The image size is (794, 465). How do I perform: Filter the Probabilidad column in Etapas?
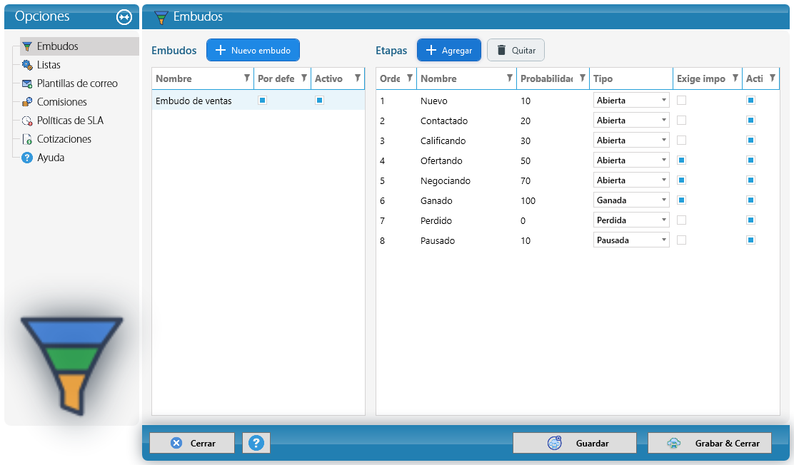pos(583,78)
